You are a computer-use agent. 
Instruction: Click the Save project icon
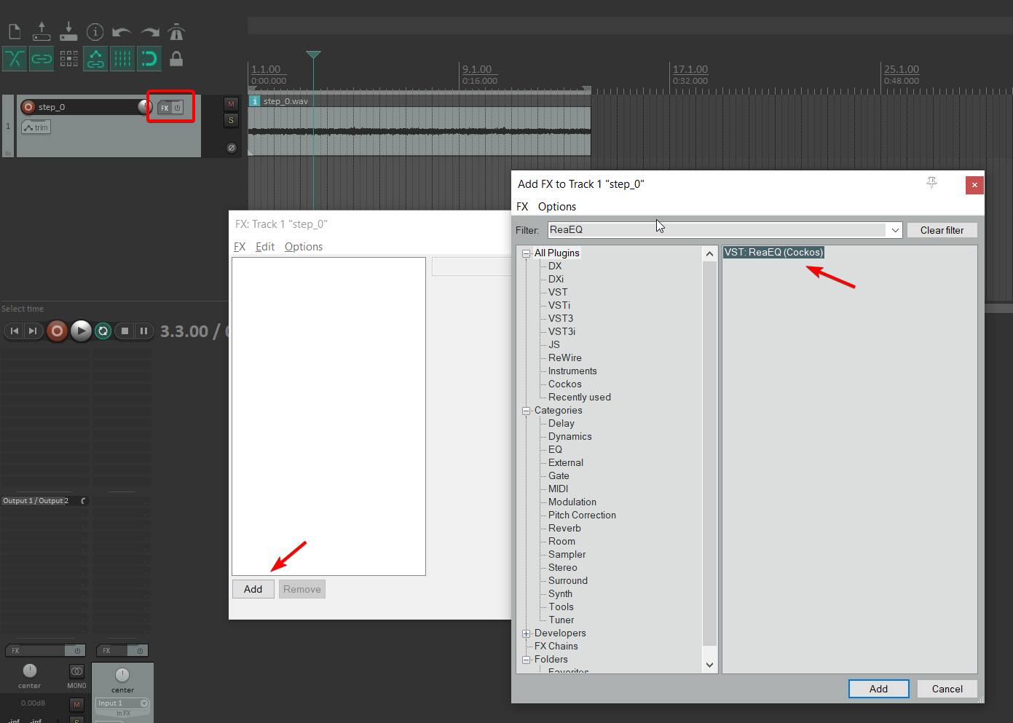68,31
